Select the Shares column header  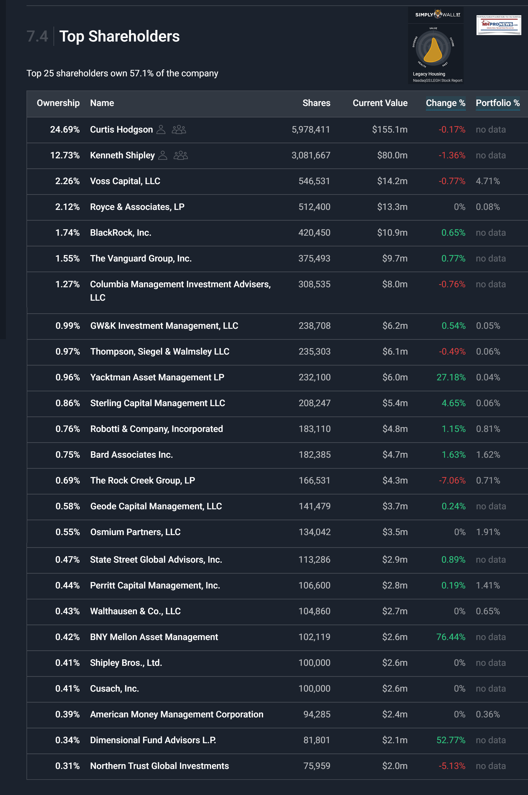pos(316,103)
